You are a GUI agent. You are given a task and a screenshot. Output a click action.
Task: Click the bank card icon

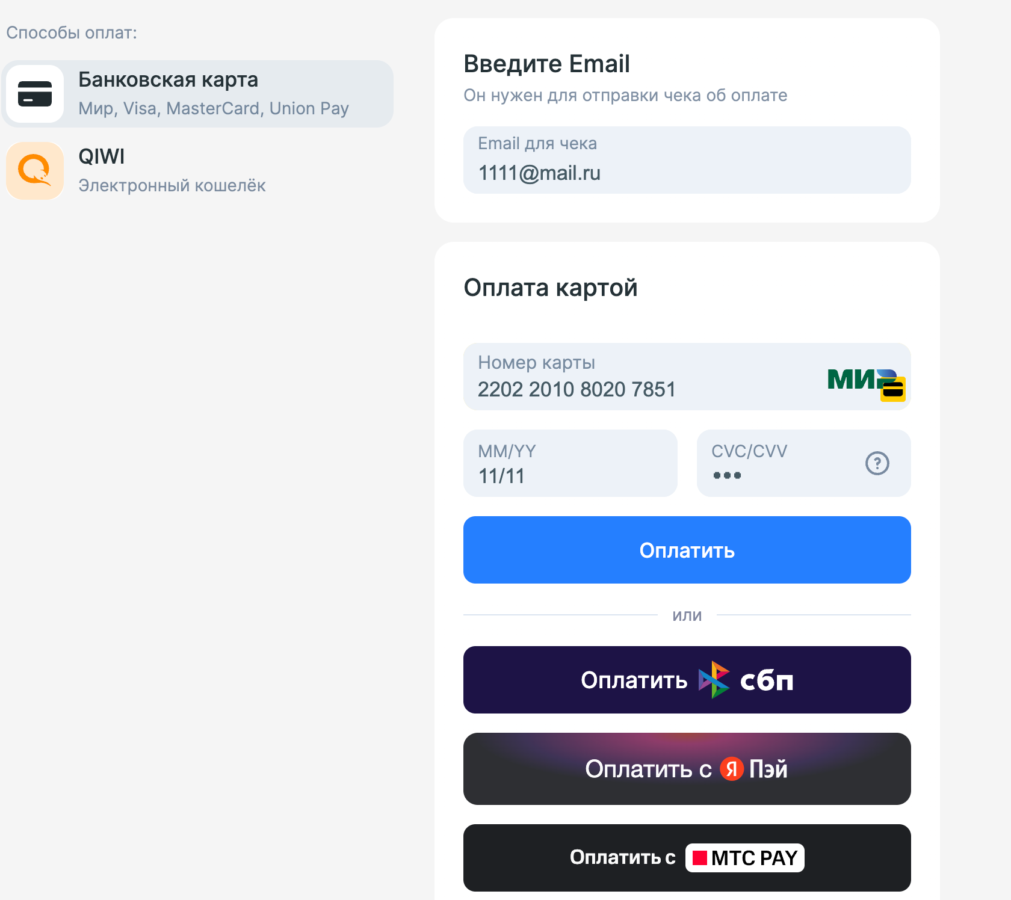tap(35, 94)
